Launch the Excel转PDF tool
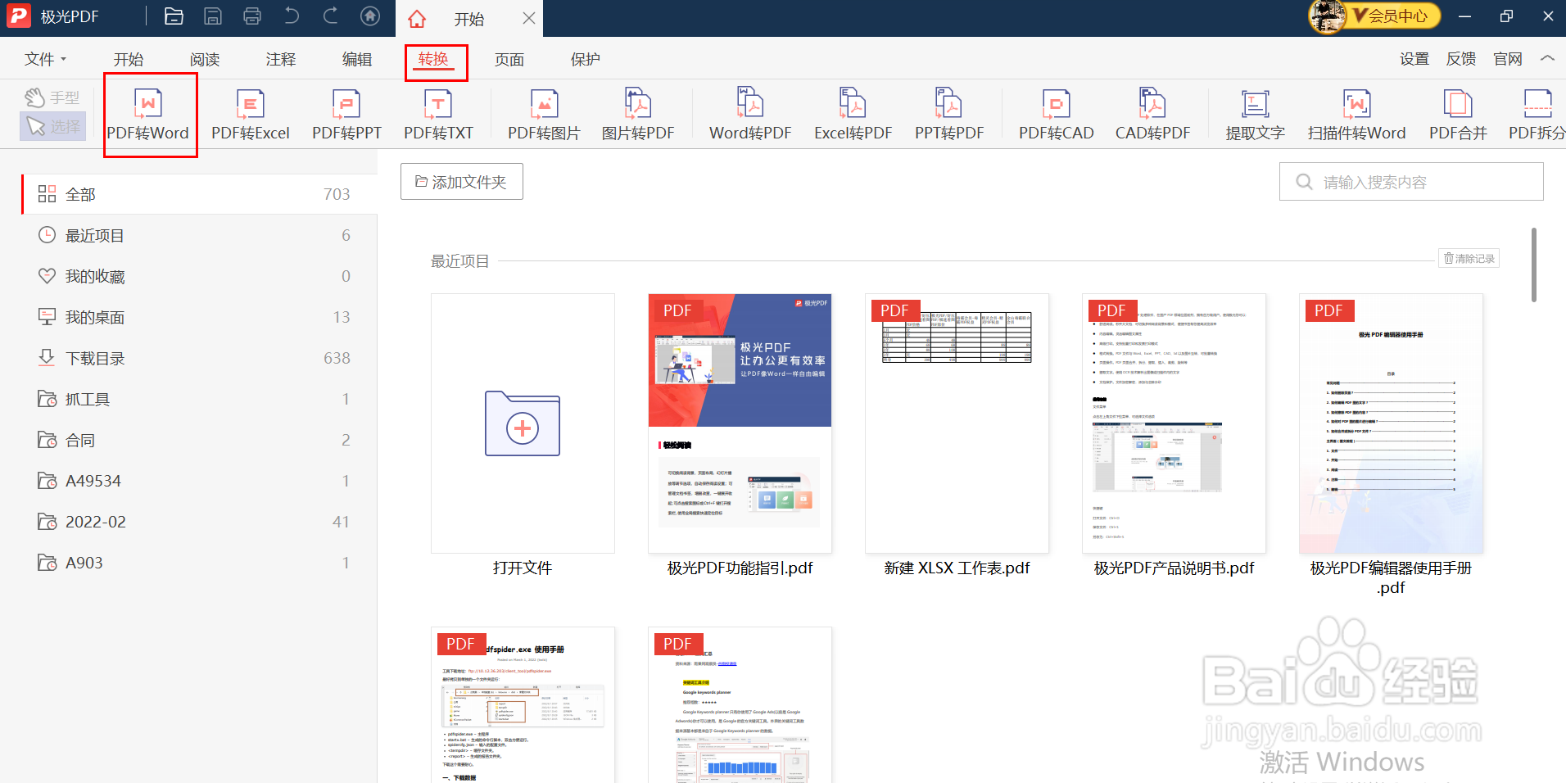 click(x=853, y=115)
